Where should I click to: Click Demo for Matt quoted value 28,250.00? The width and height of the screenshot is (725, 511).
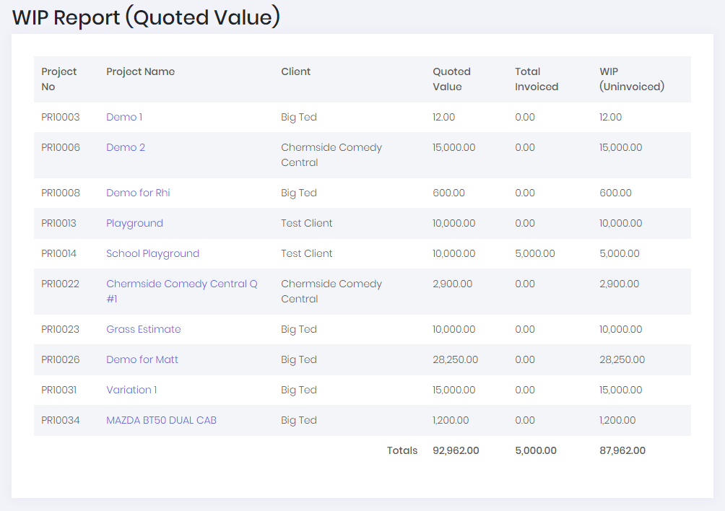pyautogui.click(x=456, y=359)
